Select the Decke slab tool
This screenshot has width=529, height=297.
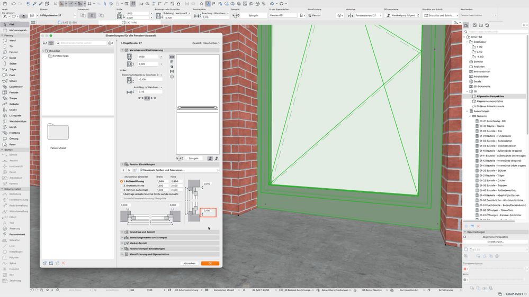tap(14, 58)
